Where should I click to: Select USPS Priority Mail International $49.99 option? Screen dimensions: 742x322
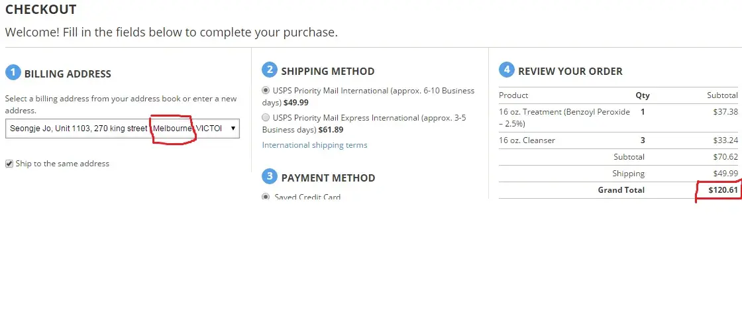[266, 90]
